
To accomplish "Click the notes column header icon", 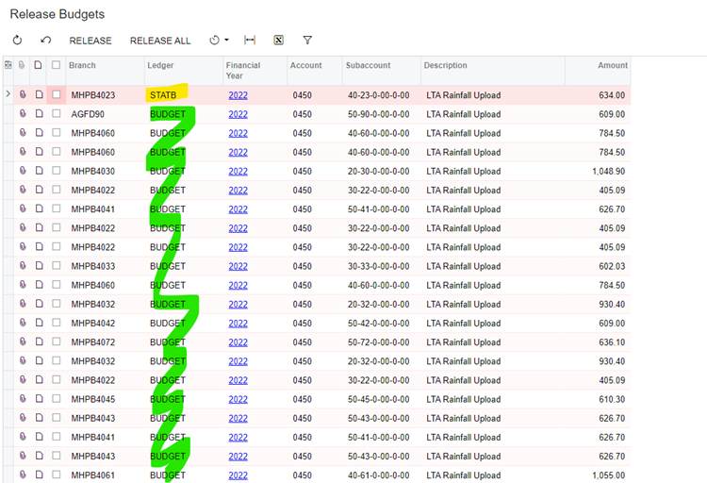I will pos(39,65).
